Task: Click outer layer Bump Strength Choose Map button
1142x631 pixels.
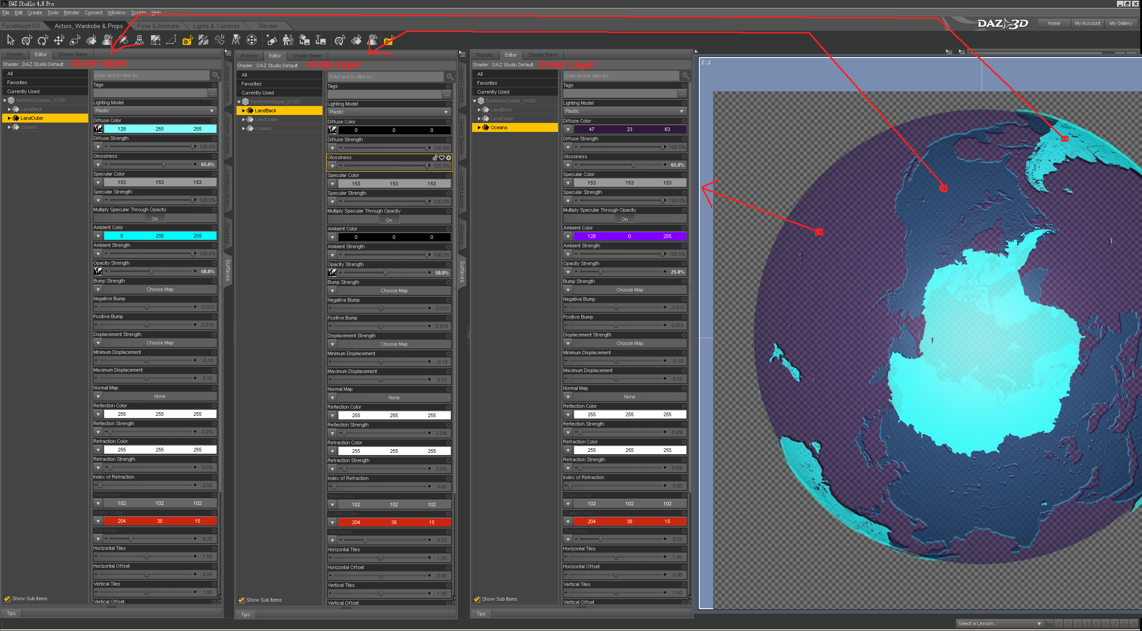Action: [159, 289]
